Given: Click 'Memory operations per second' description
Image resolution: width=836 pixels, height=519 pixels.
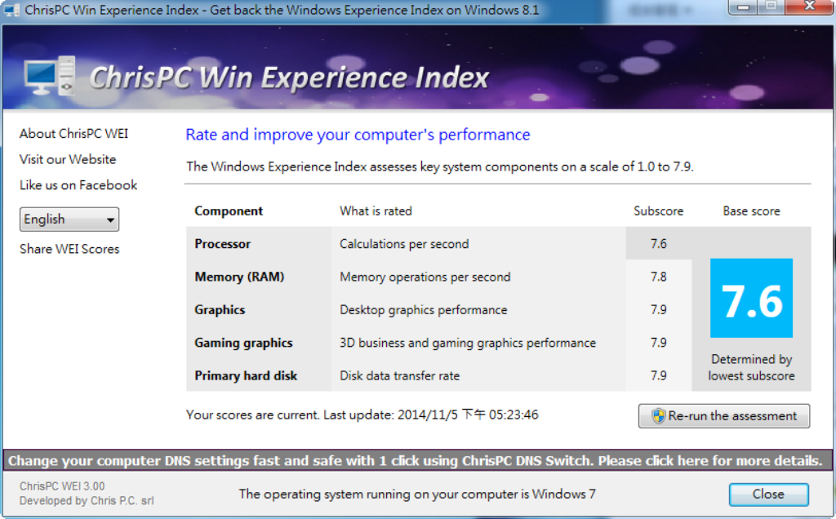Looking at the screenshot, I should (x=425, y=277).
